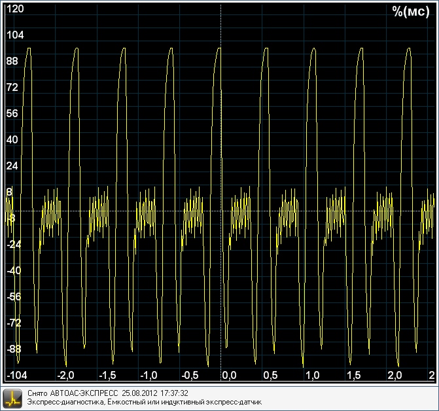
Task: Click the 56 value on the vertical axis
Action: click(x=12, y=113)
